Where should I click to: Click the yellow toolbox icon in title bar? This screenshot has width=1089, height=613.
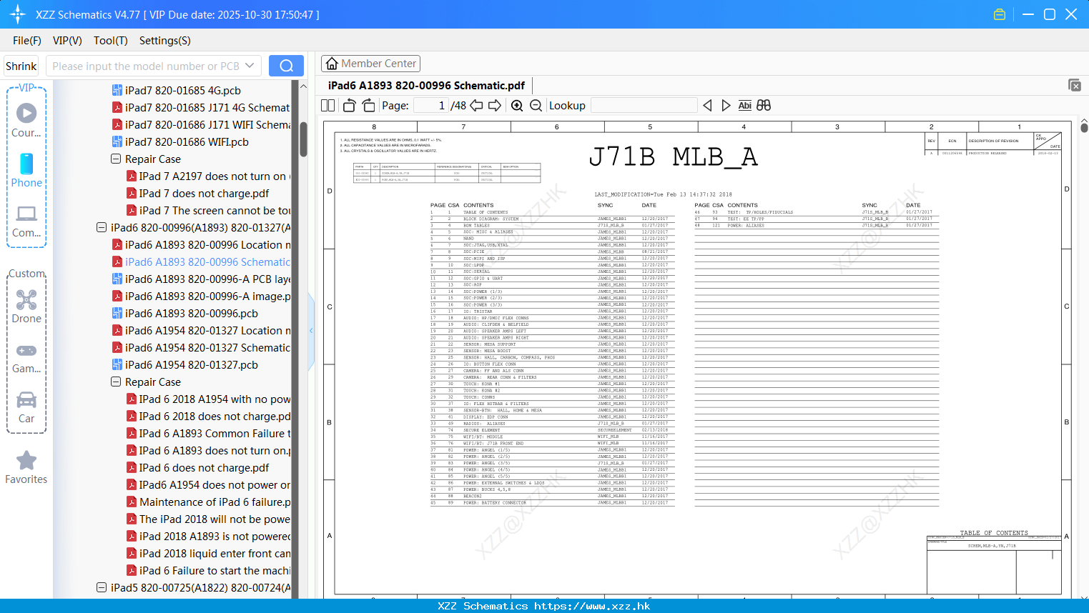coord(1000,14)
